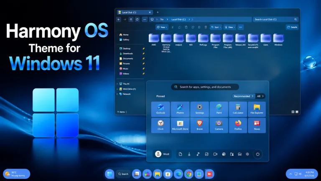
Task: Open Videos shortcut icon in Start menu footer
Action: [x=215, y=154]
